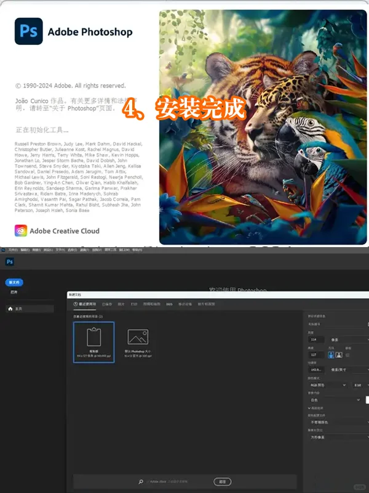Open the RGB 颜色 color mode dropdown
369x493 pixels.
click(x=328, y=385)
